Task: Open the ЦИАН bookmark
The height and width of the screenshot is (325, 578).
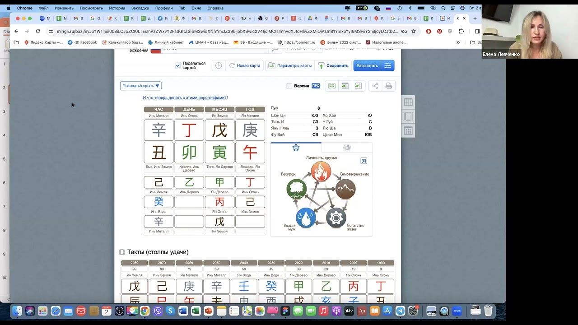Action: [209, 42]
